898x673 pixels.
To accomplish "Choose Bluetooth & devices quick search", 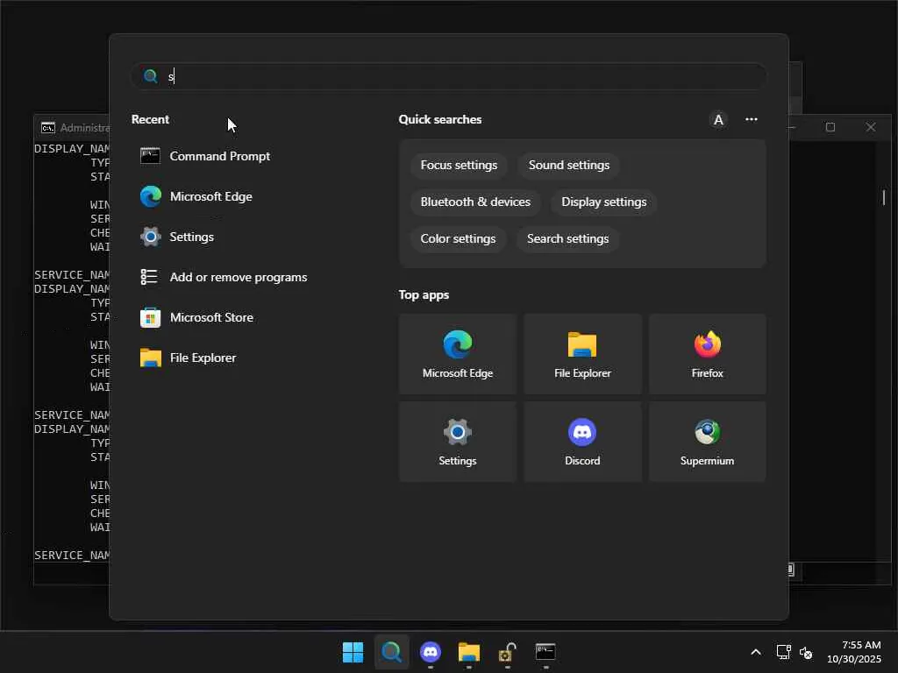I will tap(475, 202).
